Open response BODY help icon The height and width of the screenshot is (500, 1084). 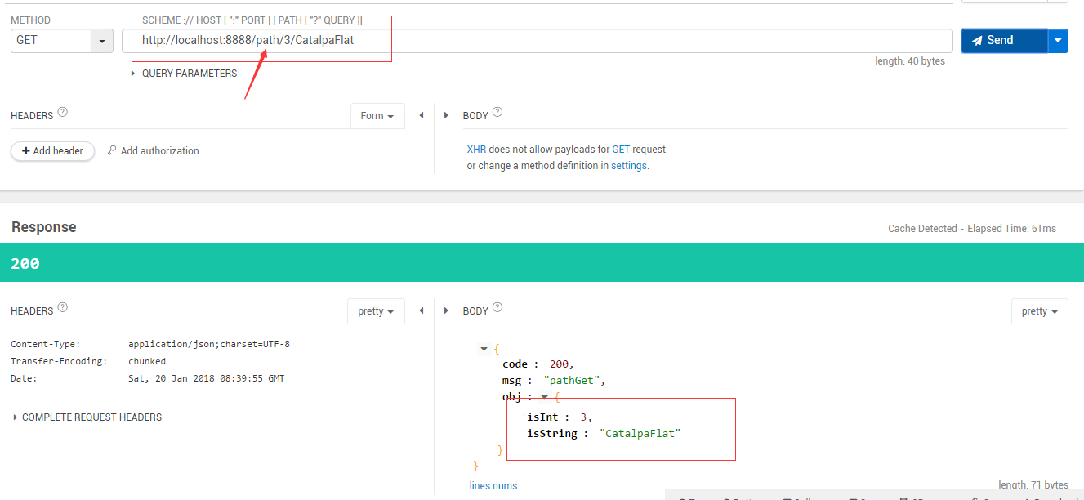(x=497, y=308)
